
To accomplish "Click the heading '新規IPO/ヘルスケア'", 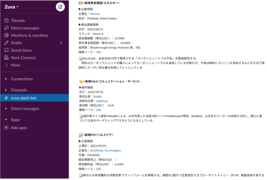I will pos(98,135).
